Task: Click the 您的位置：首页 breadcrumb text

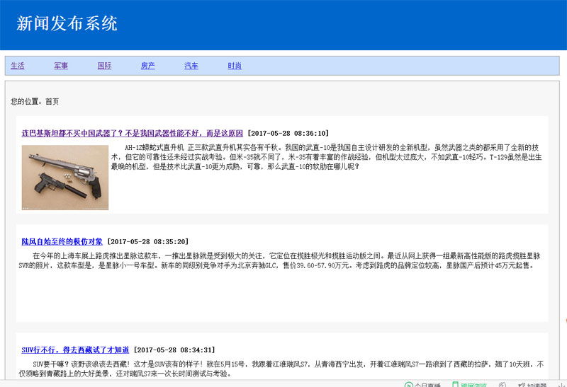Action: pyautogui.click(x=35, y=101)
